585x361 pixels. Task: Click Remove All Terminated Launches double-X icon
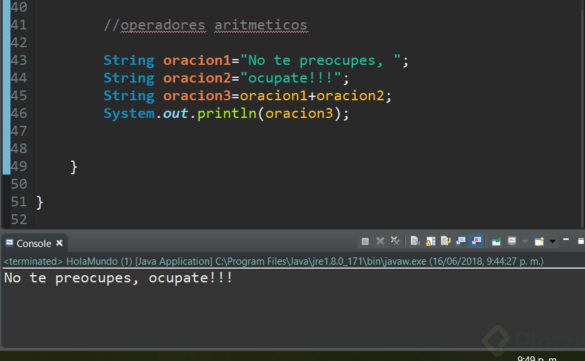point(395,241)
